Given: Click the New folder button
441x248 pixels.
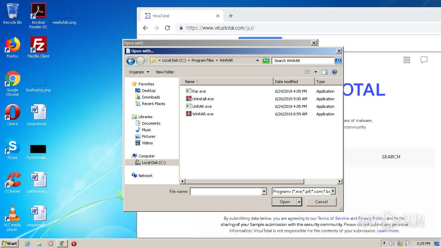Looking at the screenshot, I should click(x=165, y=72).
